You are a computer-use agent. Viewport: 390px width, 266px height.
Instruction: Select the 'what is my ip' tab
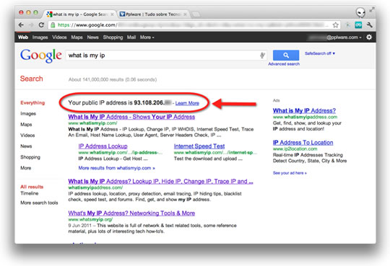coord(80,14)
